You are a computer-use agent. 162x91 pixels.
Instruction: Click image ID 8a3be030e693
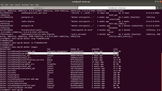coord(77,51)
